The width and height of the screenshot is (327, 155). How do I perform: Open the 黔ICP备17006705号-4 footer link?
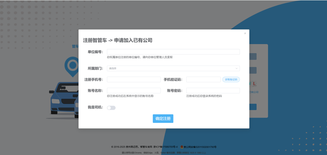(x=165, y=147)
